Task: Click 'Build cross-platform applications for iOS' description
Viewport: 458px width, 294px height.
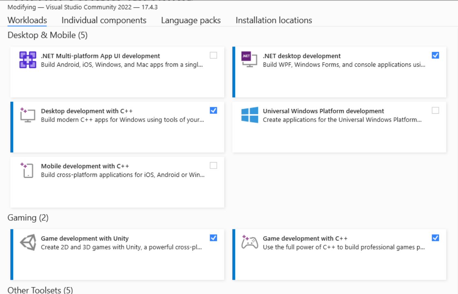Action: [123, 175]
